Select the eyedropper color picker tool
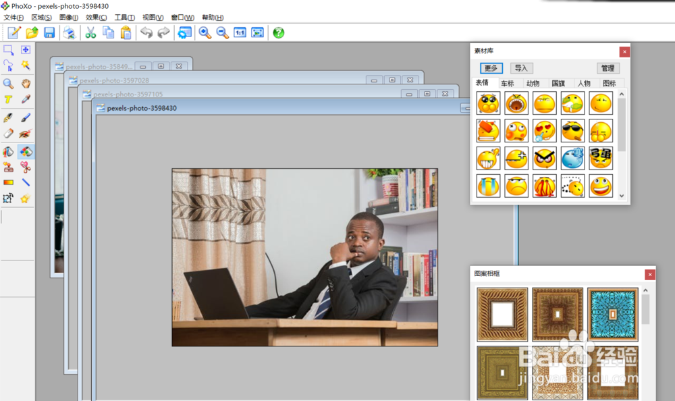Image resolution: width=675 pixels, height=401 pixels. [26, 99]
